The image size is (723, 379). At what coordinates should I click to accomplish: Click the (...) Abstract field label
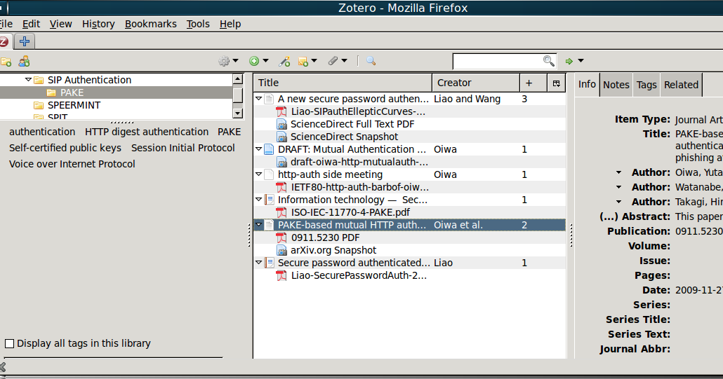point(635,216)
